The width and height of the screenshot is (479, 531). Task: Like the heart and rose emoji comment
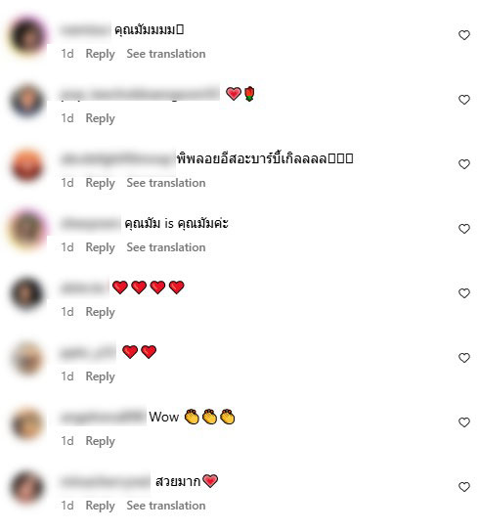[x=463, y=100]
